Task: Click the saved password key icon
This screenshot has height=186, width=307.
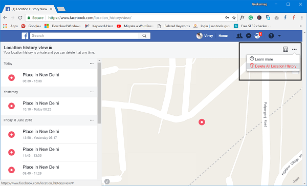Action: [x=227, y=17]
